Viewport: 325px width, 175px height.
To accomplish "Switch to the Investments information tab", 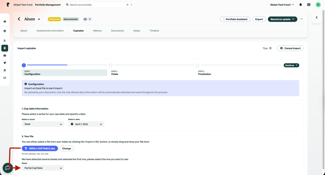I will [x=50, y=30].
